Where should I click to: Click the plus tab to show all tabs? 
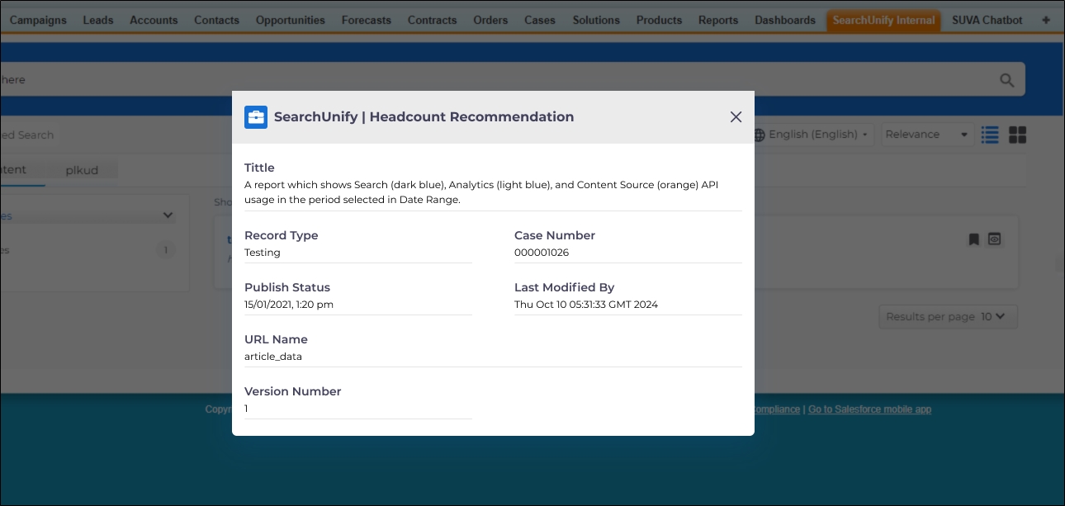(1046, 20)
